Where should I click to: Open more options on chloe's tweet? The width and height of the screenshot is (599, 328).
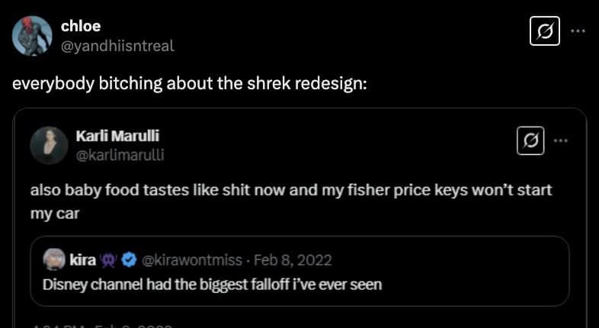(578, 31)
